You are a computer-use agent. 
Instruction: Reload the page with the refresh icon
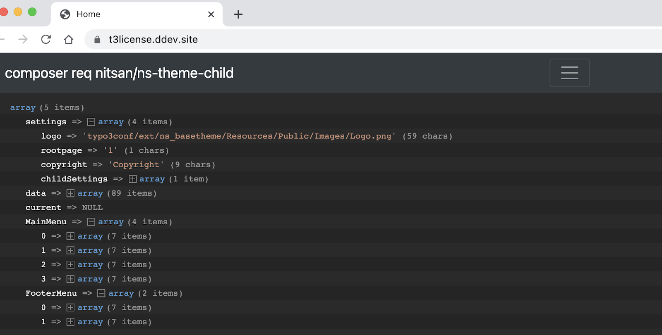(46, 39)
